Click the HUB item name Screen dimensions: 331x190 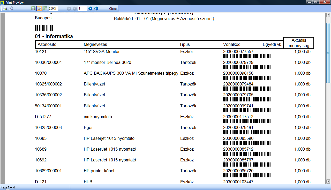coord(88,182)
